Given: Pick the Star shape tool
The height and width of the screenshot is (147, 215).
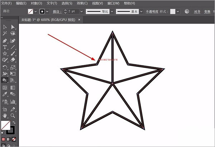Looking at the screenshot, I should (x=5, y=53).
